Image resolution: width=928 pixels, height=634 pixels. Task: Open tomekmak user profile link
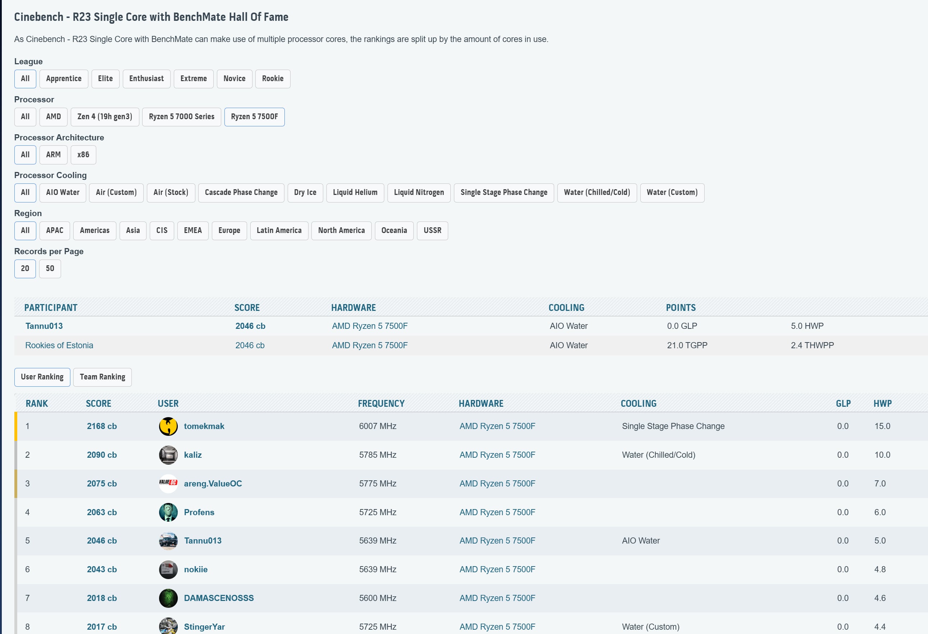click(204, 426)
